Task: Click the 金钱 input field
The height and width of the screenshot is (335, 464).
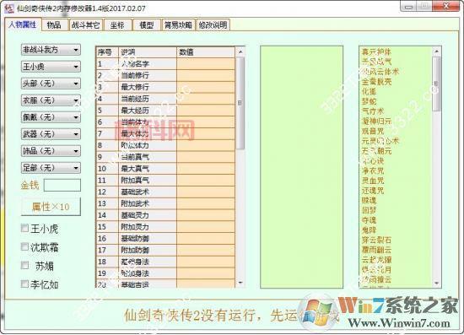Action: click(62, 186)
